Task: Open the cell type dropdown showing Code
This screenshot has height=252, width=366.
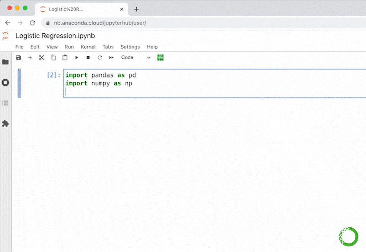Action: coord(136,58)
